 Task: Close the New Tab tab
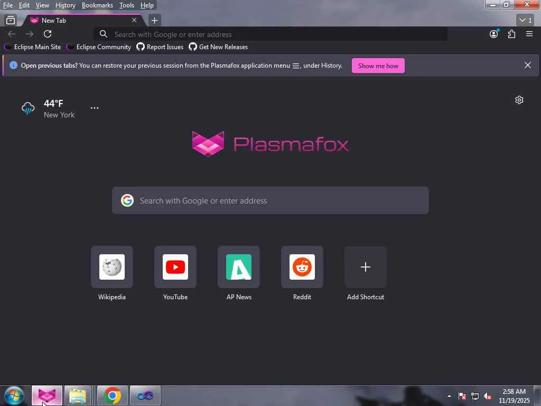134,21
